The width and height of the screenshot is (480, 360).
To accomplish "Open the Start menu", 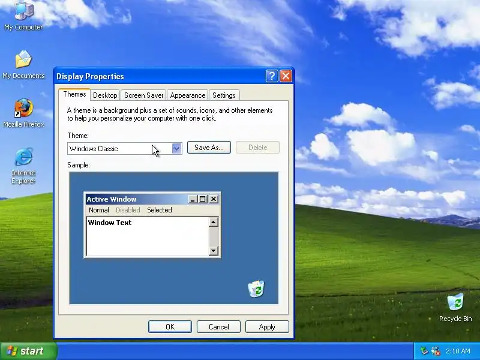I will (x=28, y=351).
